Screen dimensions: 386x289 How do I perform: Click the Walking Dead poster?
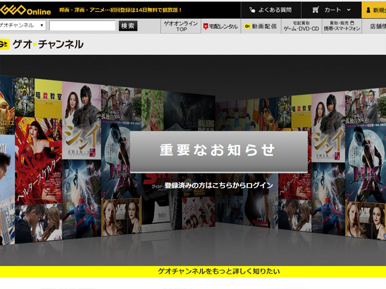point(190,111)
